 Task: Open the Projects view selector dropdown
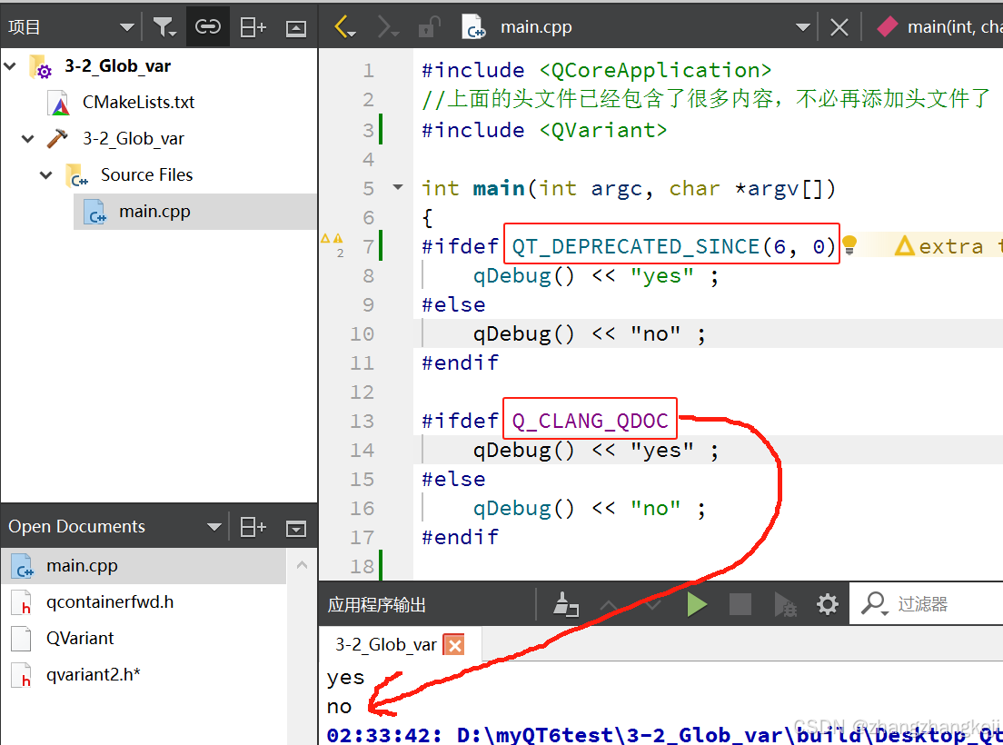click(x=126, y=27)
